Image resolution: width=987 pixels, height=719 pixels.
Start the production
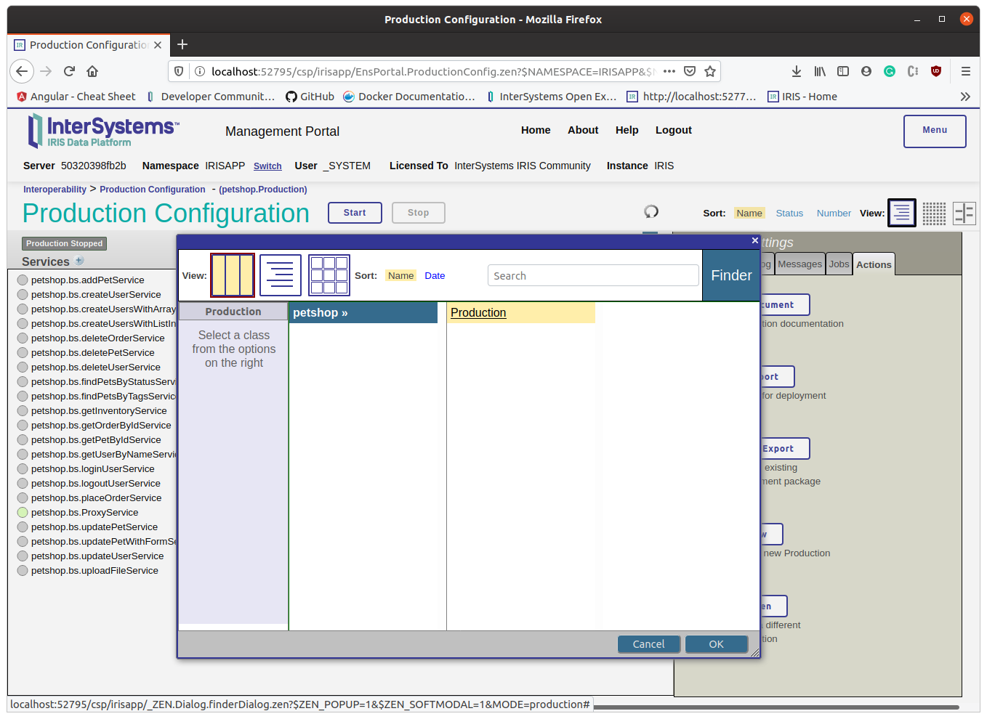(355, 213)
